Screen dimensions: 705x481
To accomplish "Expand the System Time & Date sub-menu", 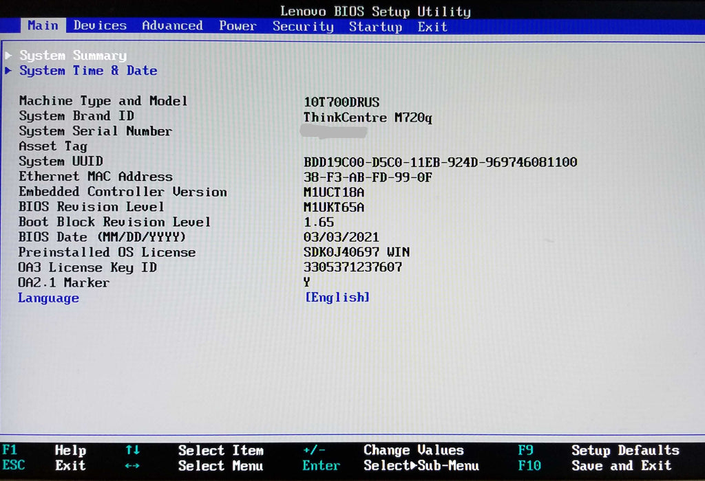I will pos(88,71).
